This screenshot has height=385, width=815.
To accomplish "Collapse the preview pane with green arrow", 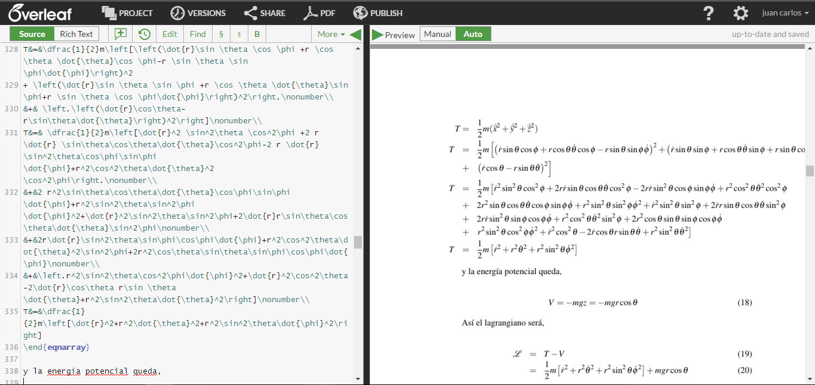I will (x=356, y=34).
